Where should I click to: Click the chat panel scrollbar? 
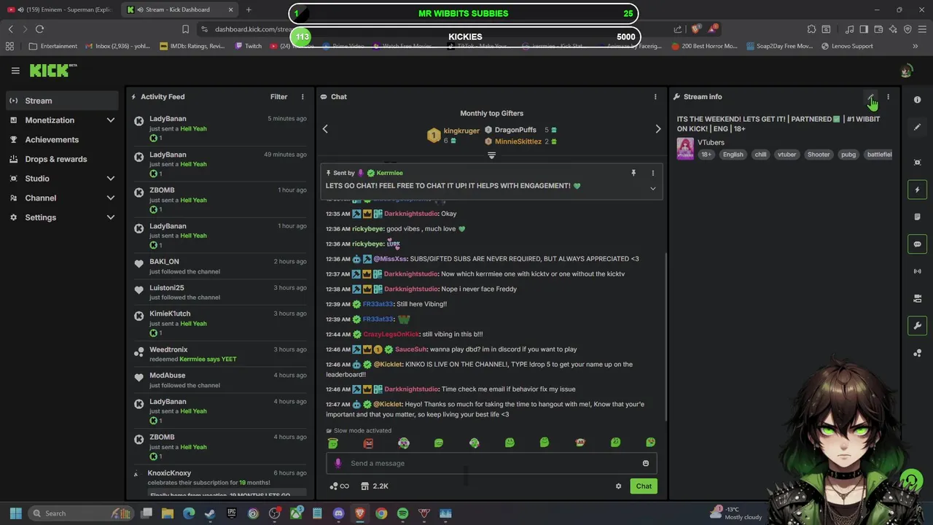[666, 335]
